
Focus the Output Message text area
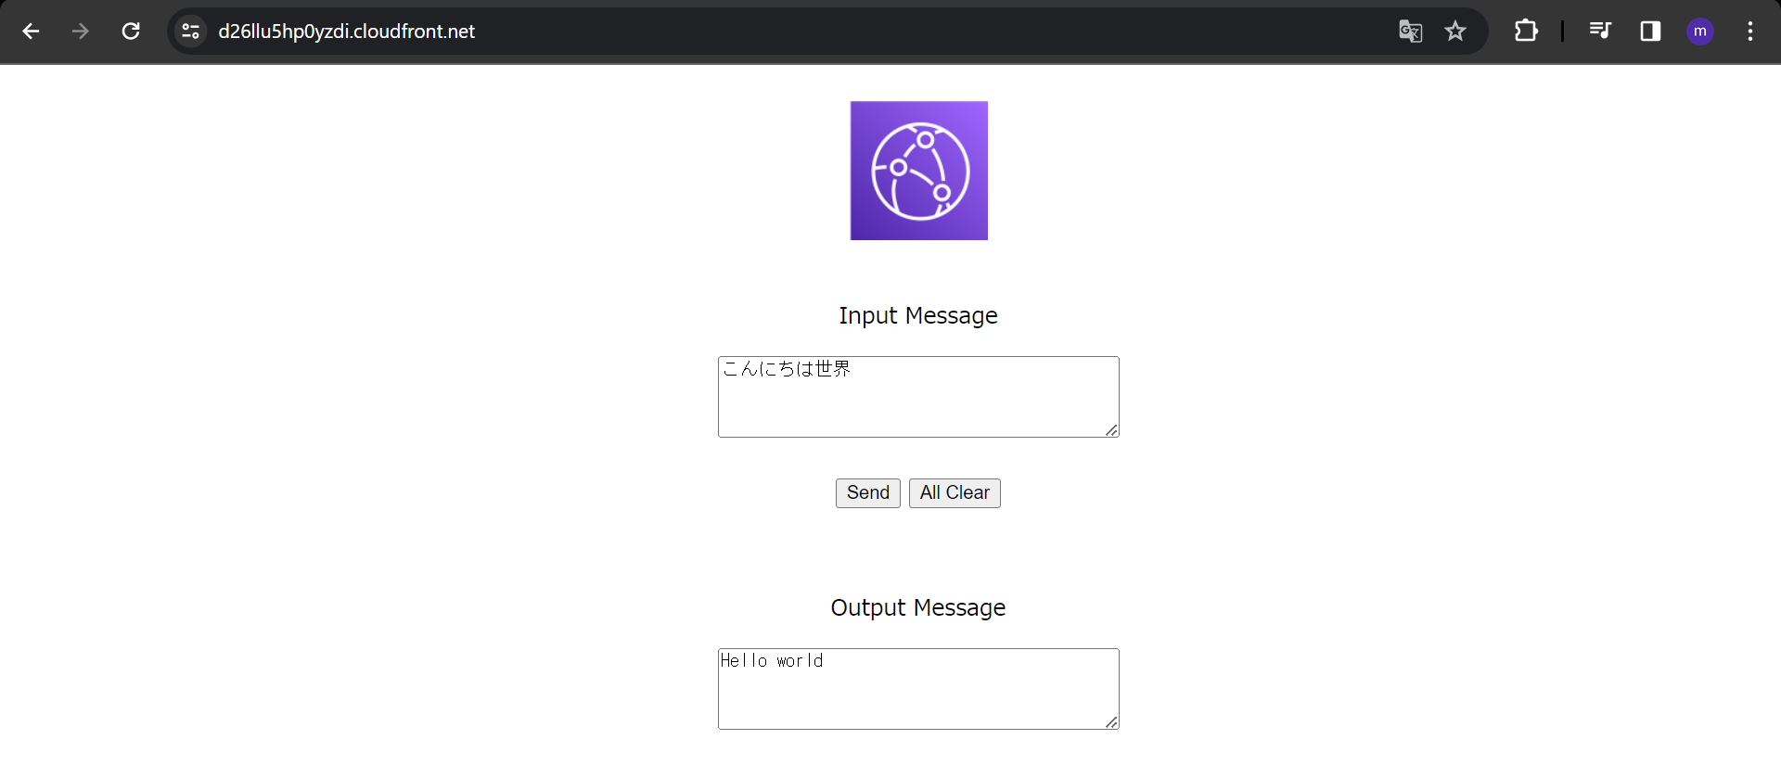point(918,689)
